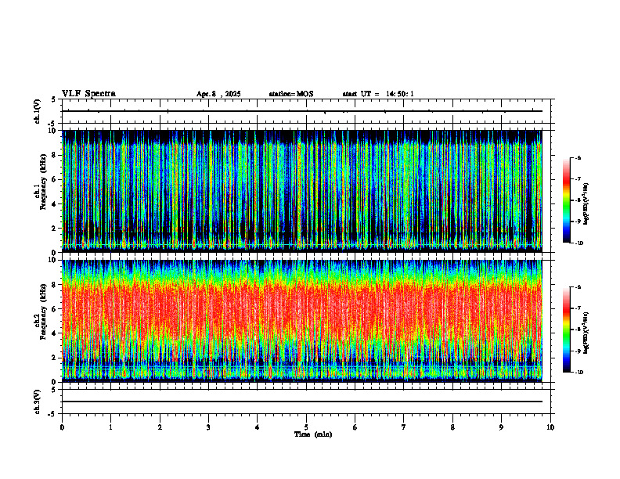620x479 pixels.
Task: Click the "-7" label on ch.2 color scale
Action: coord(579,308)
